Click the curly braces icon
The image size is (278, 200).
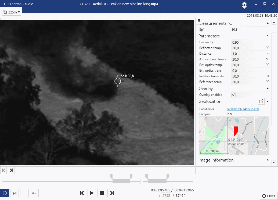click(24, 193)
